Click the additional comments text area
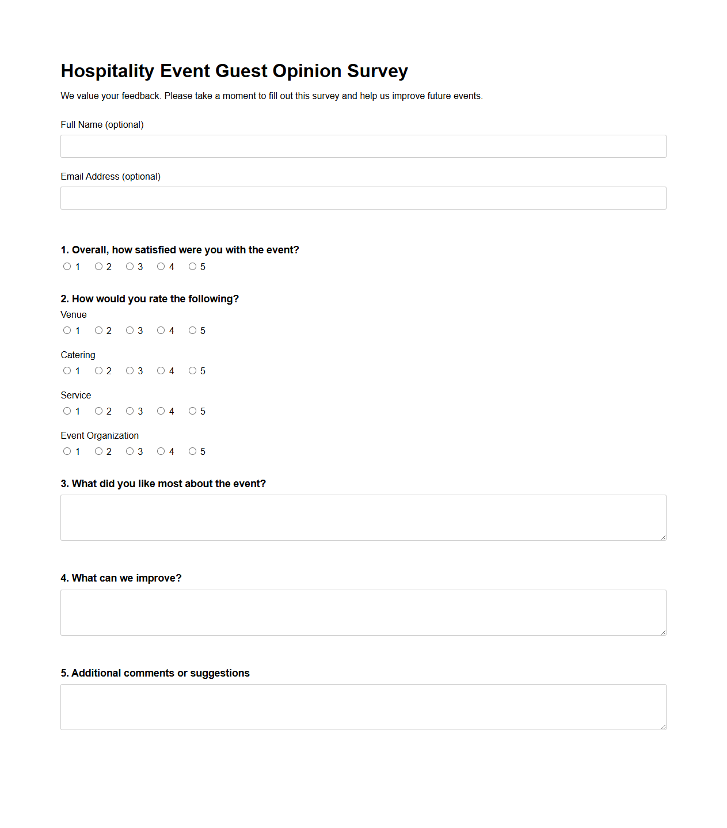The width and height of the screenshot is (727, 828). [363, 707]
